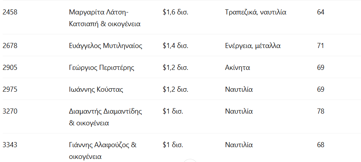Select the Ενέργεια, μέταλλα industry cell

(x=253, y=46)
